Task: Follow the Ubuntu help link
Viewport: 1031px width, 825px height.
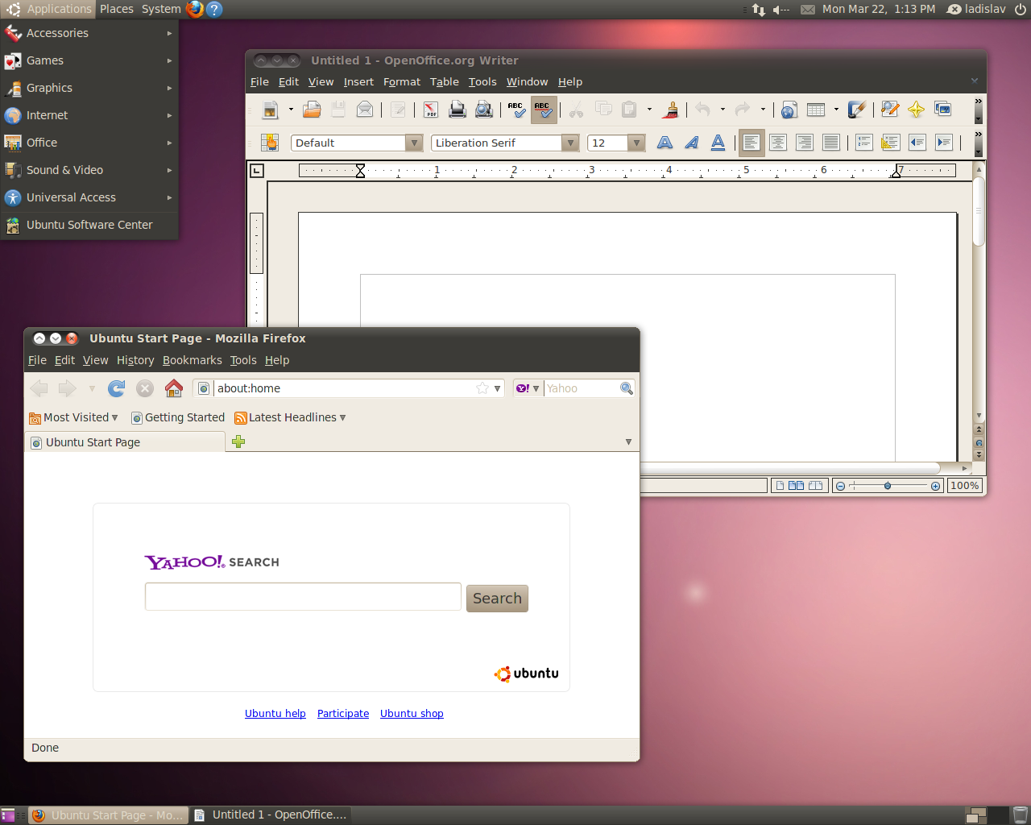Action: click(x=275, y=714)
